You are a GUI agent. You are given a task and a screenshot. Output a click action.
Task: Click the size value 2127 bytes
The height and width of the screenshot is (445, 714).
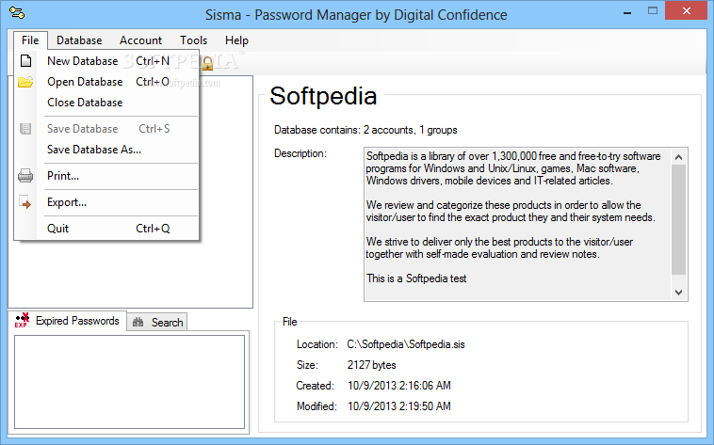point(371,365)
